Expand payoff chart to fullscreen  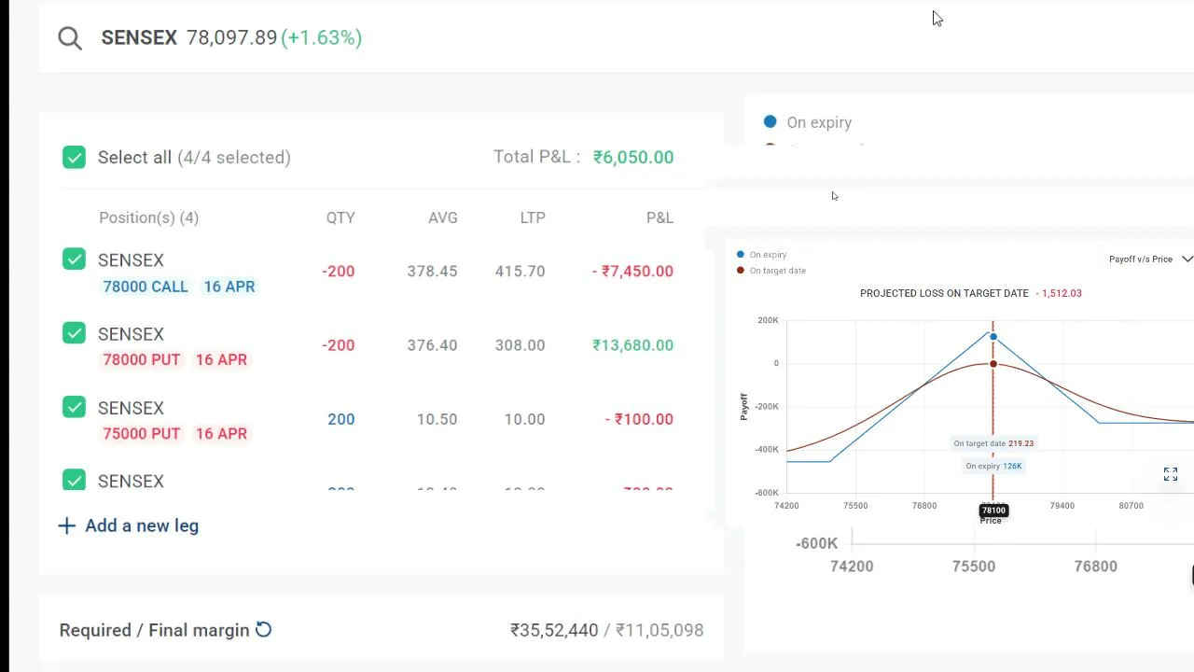[x=1171, y=475]
